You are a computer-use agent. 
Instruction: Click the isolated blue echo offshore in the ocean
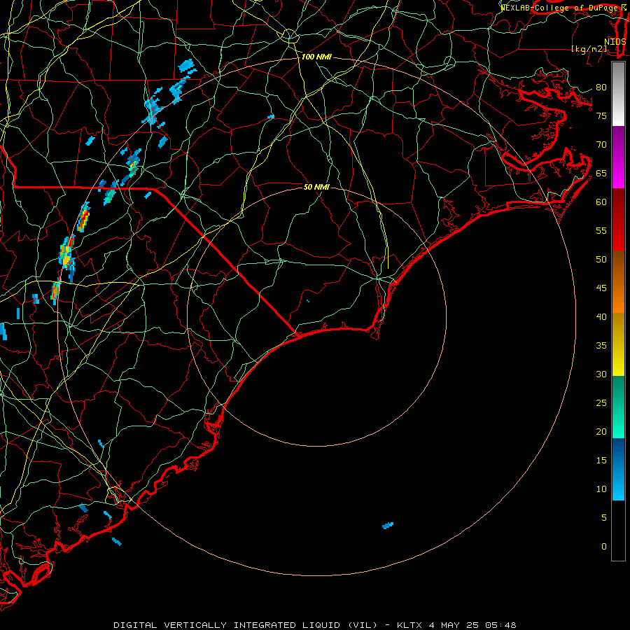388,526
